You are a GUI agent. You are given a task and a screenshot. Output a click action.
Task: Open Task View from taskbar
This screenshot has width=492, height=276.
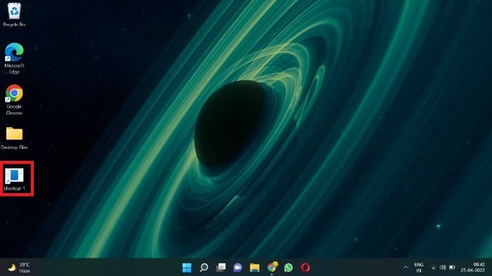coord(221,268)
